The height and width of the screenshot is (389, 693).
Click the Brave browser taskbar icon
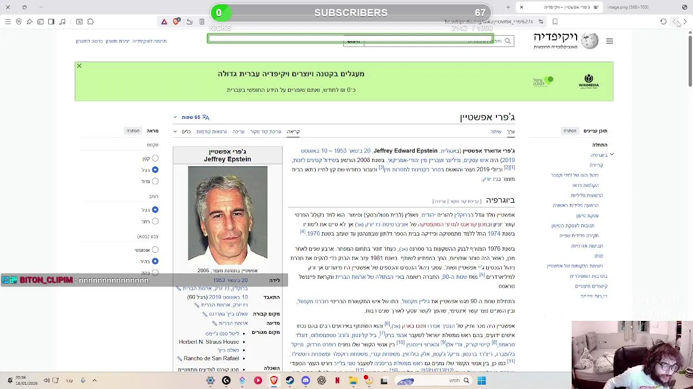(x=274, y=380)
